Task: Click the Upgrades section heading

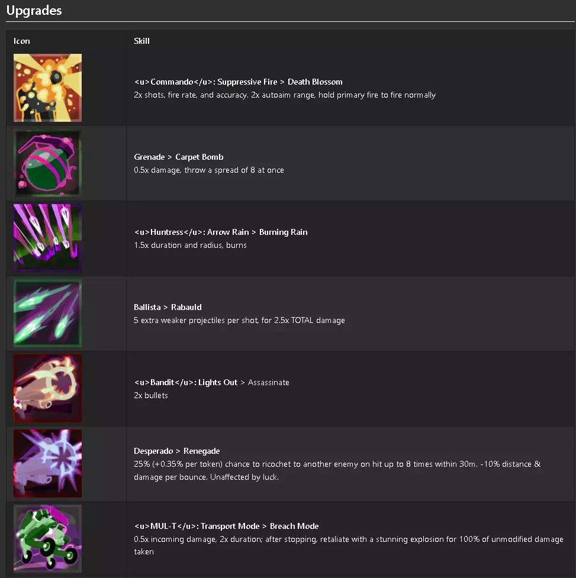Action: click(34, 11)
